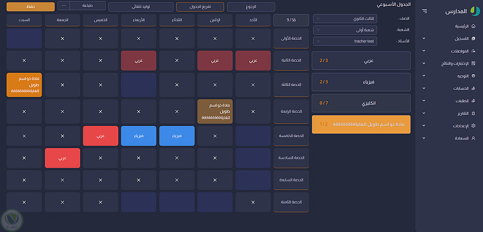
Task: Click the الحسابات accounts icon
Action: pyautogui.click(x=473, y=88)
